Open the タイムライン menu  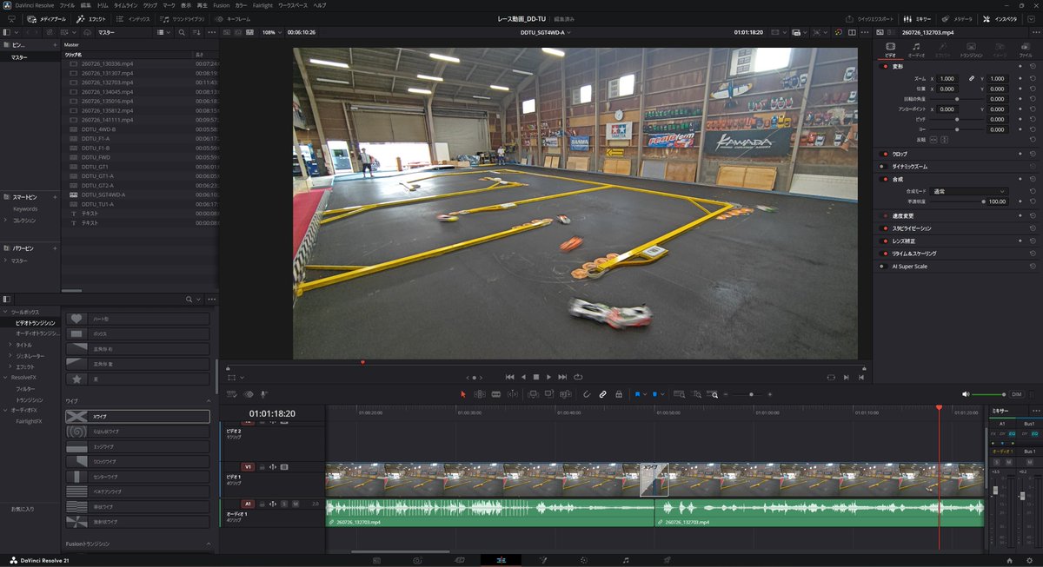(125, 5)
